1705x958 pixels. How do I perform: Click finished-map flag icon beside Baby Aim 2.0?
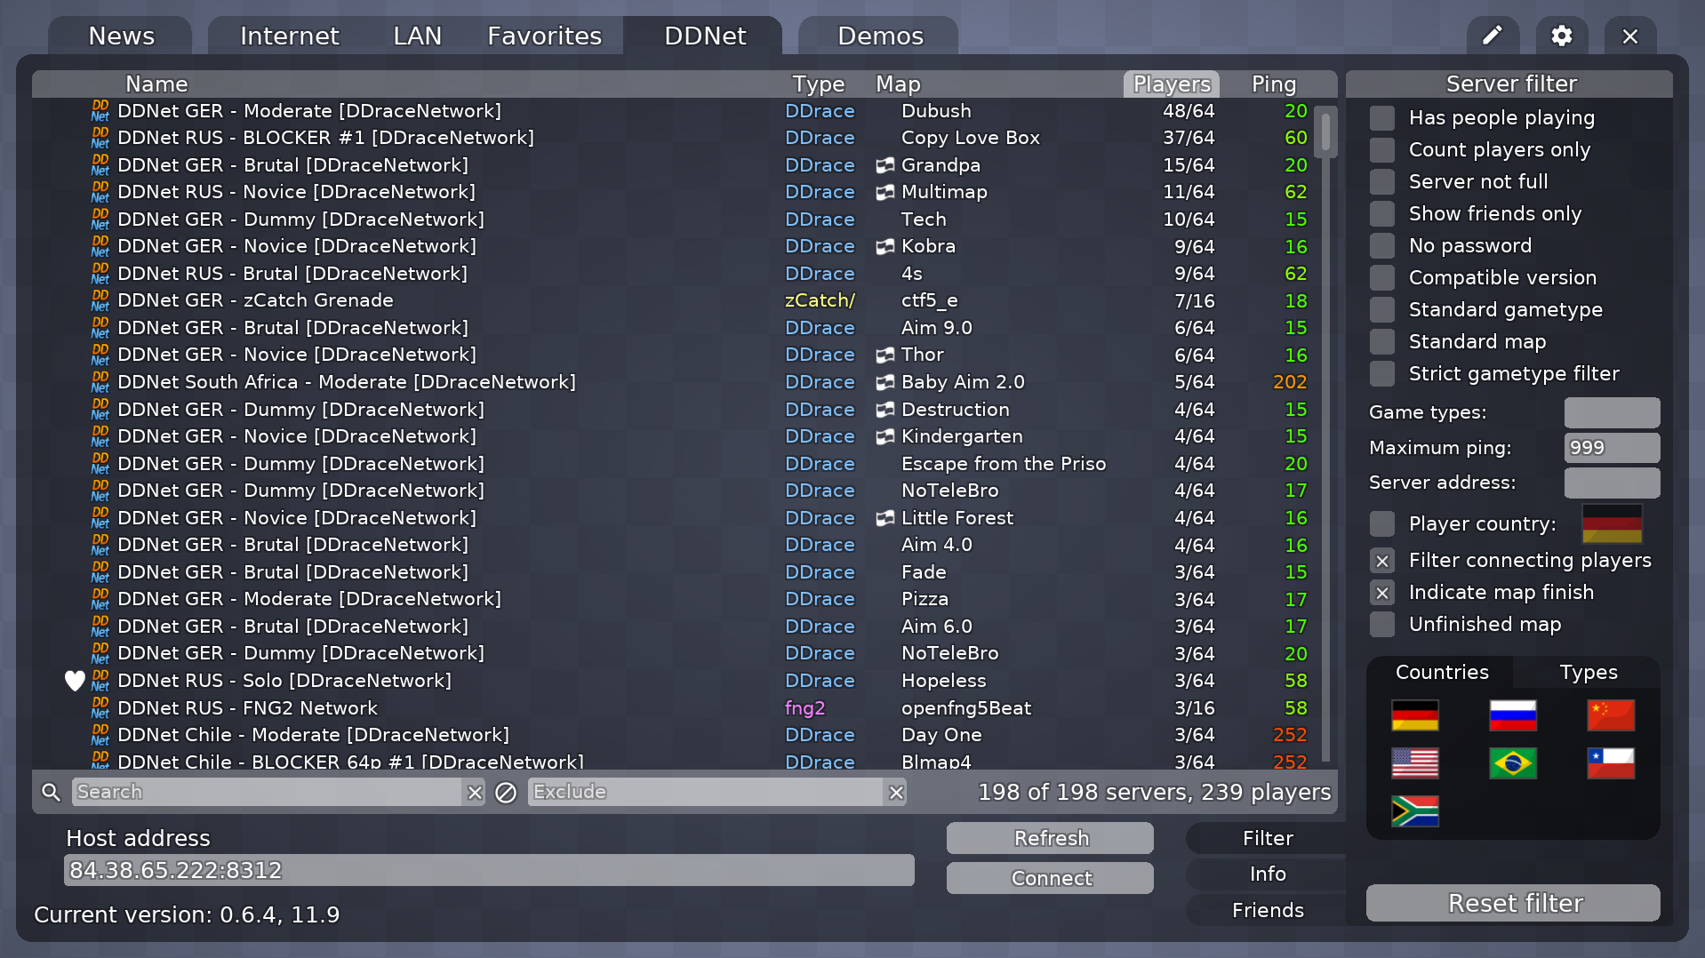click(885, 382)
